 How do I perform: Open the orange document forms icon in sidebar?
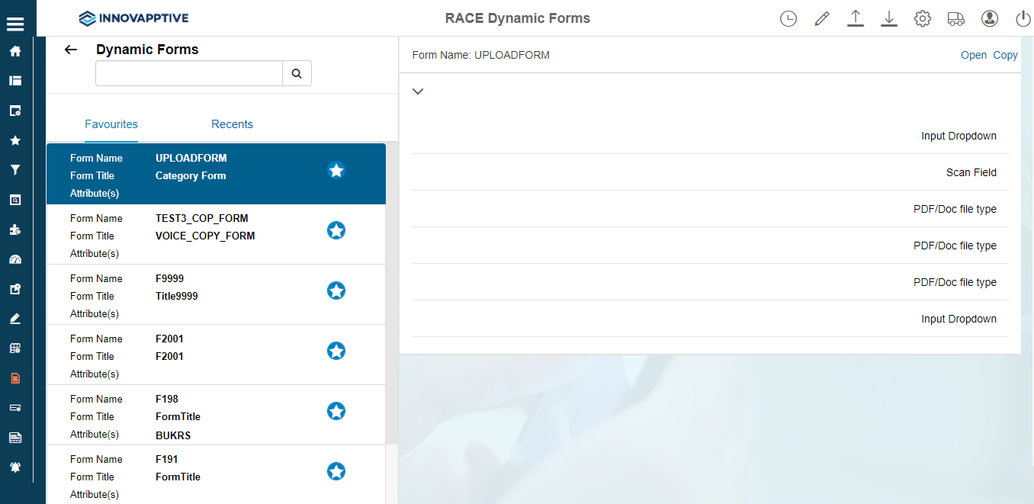[x=15, y=378]
